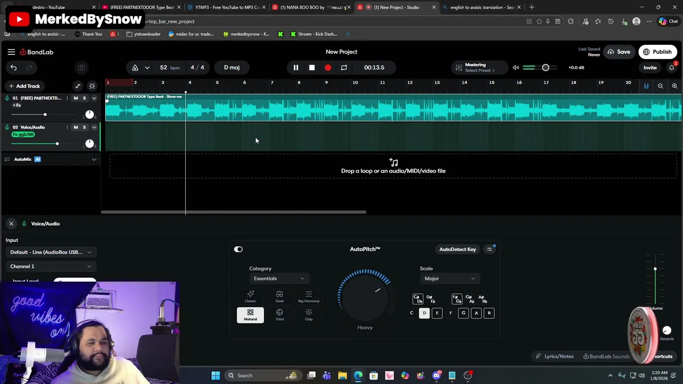Select the Third AutoPitch preset

coord(280,315)
